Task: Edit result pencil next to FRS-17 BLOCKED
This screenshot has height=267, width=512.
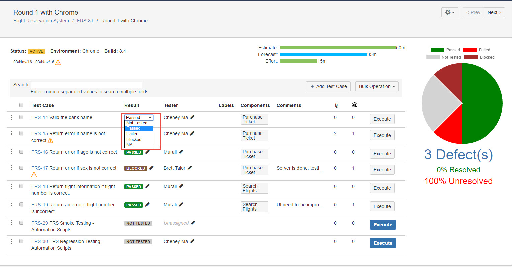Action: click(151, 168)
